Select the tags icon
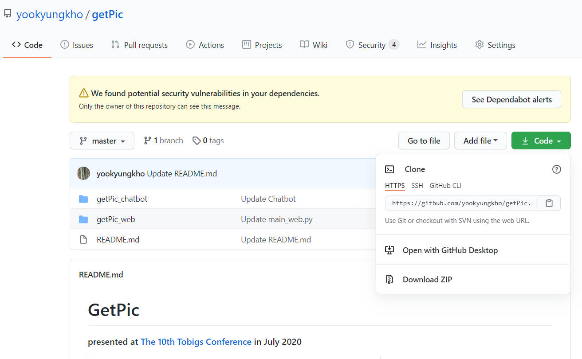The width and height of the screenshot is (582, 359). tap(197, 140)
